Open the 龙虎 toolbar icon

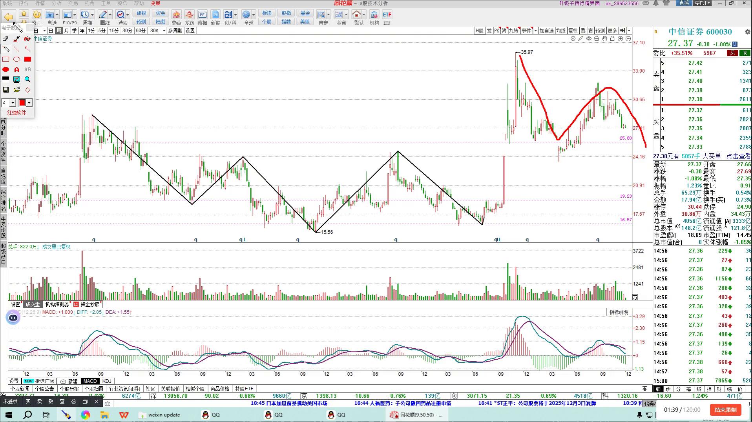click(190, 18)
